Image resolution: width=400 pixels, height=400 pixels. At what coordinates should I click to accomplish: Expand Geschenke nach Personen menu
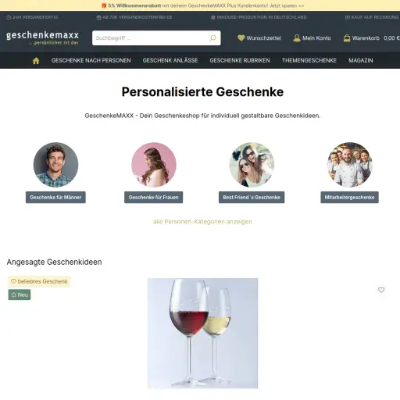pos(91,60)
